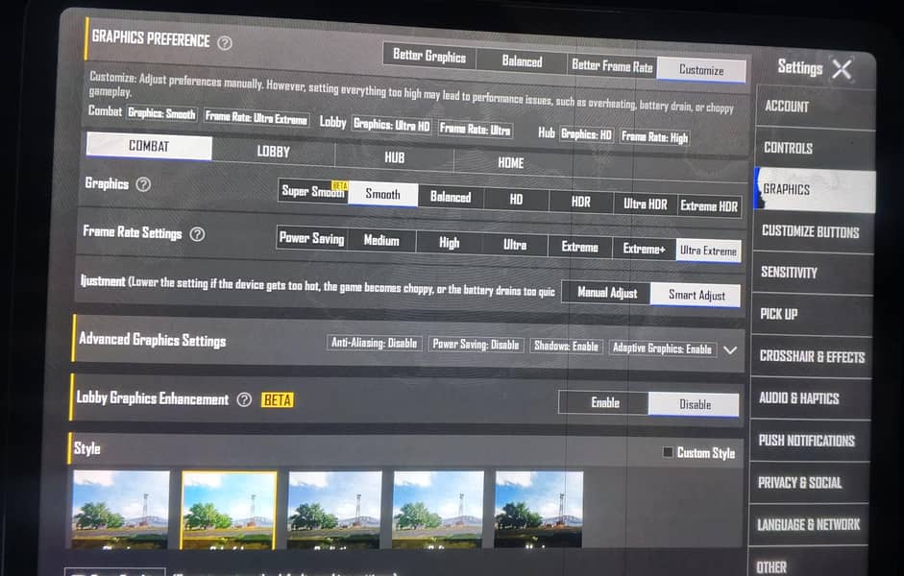Image resolution: width=904 pixels, height=576 pixels.
Task: Switch to the LOBBY tab
Action: tap(273, 152)
